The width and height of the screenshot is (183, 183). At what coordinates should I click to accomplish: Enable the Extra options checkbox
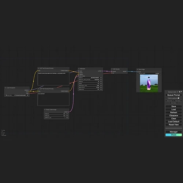tap(179, 98)
